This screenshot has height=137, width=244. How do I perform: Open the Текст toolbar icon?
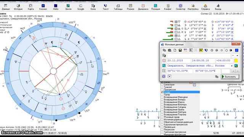106,7
